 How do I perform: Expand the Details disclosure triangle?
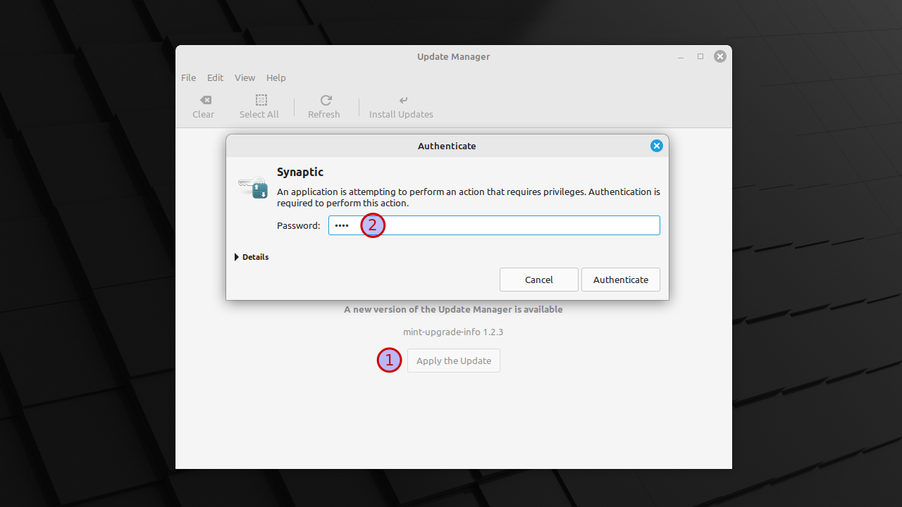point(237,257)
